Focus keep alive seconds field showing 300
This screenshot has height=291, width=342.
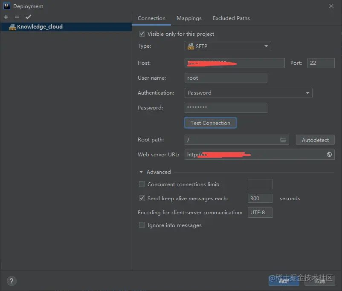[260, 199]
